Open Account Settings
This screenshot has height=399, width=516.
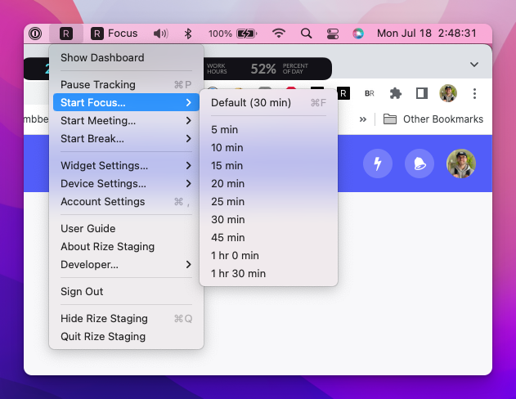pos(126,202)
